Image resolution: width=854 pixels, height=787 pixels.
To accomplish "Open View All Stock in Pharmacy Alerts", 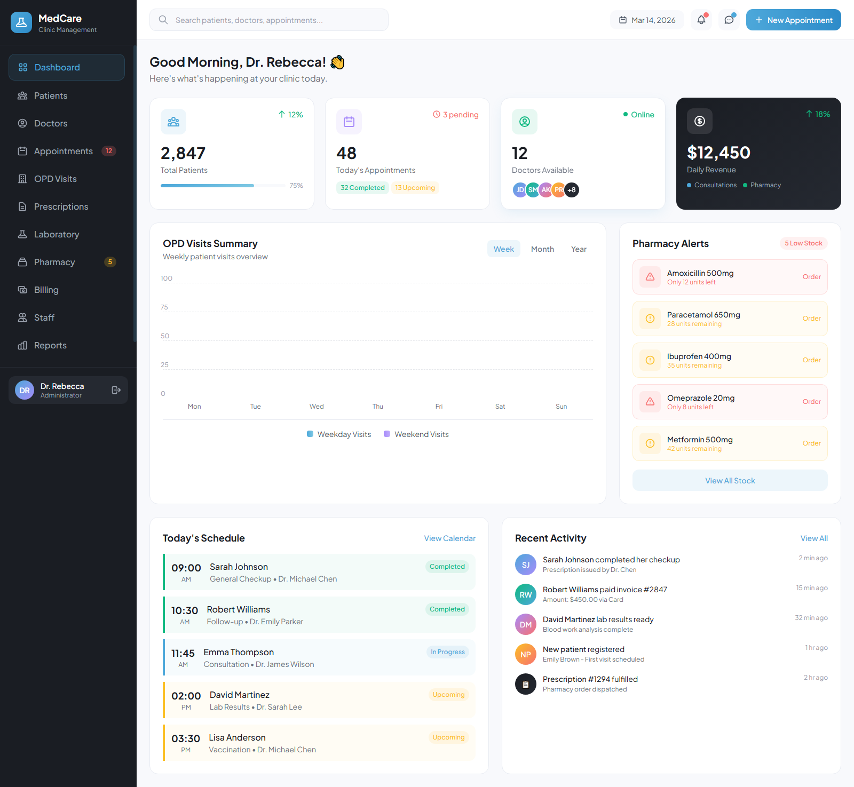I will click(730, 480).
